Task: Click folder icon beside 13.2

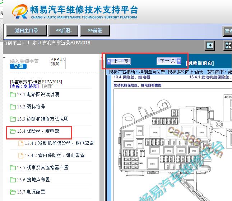Action: [13, 107]
